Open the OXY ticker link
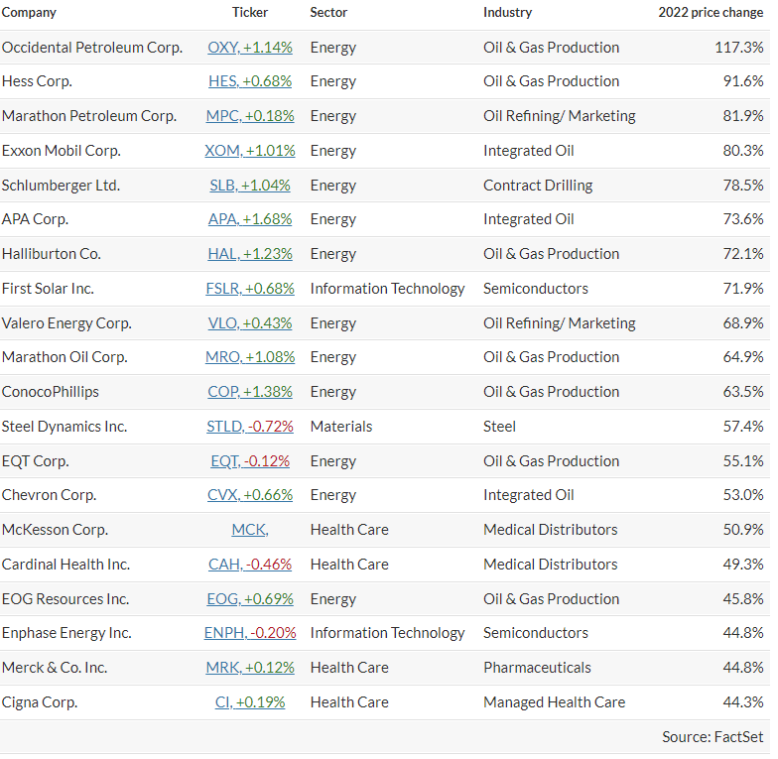 (250, 48)
